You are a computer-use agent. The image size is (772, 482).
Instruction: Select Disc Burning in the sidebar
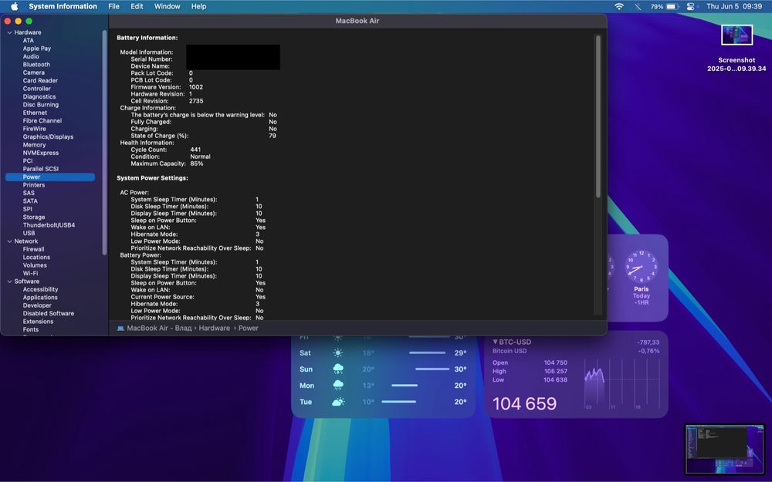(x=40, y=105)
